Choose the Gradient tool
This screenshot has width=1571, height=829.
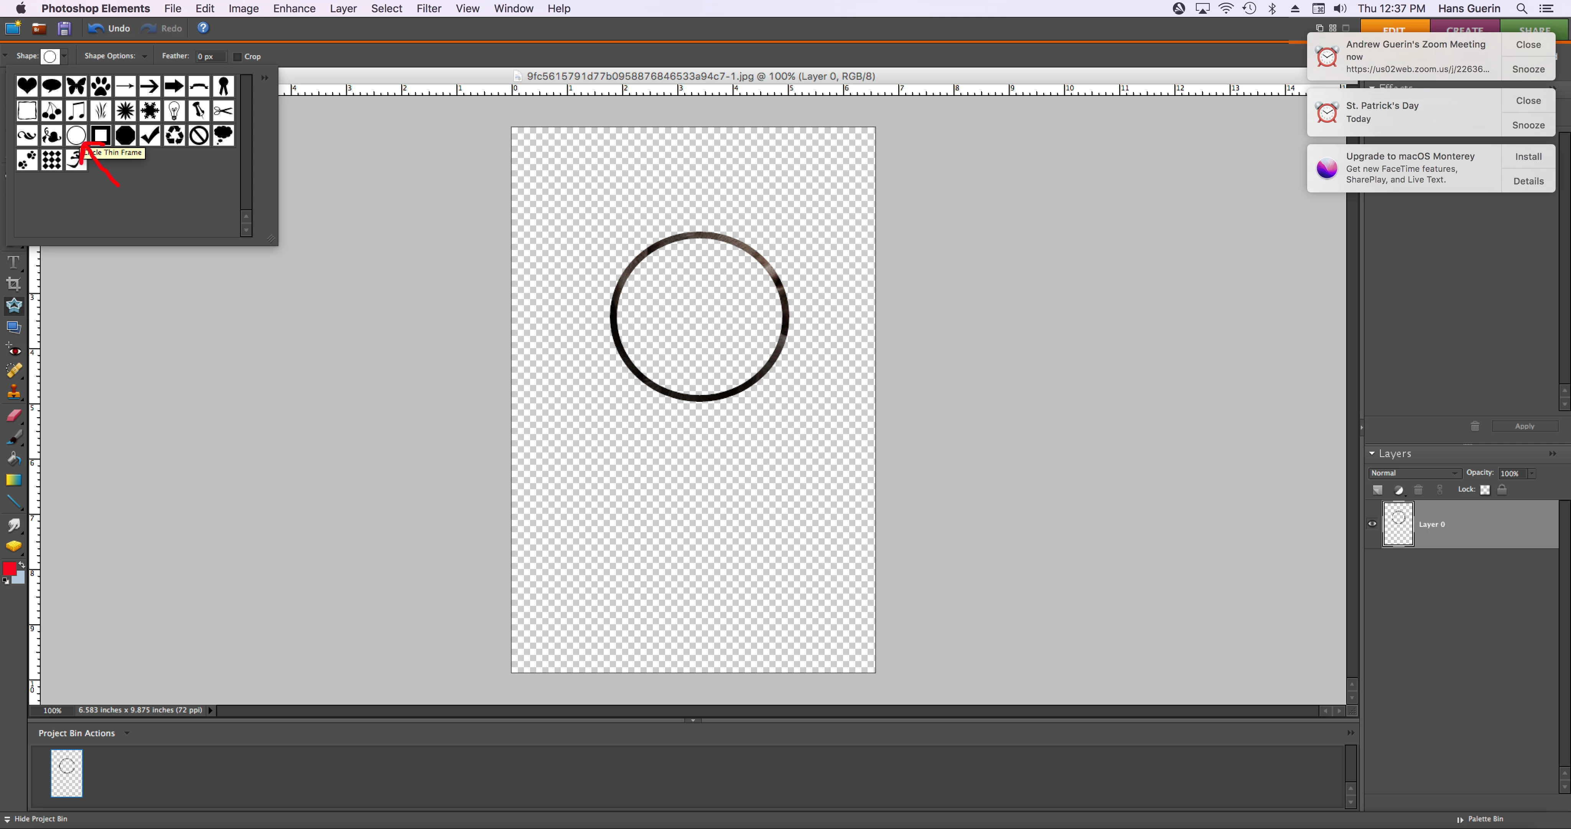[x=13, y=480]
